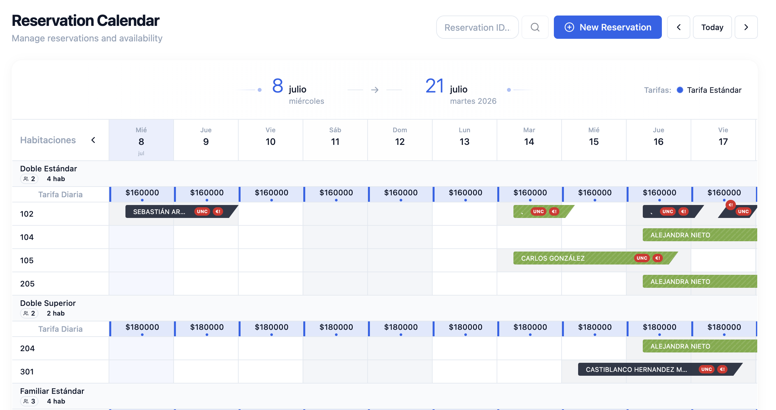Viewport: 776px width, 410px height.
Task: Click Doble Estándar room type heading
Action: (x=48, y=168)
